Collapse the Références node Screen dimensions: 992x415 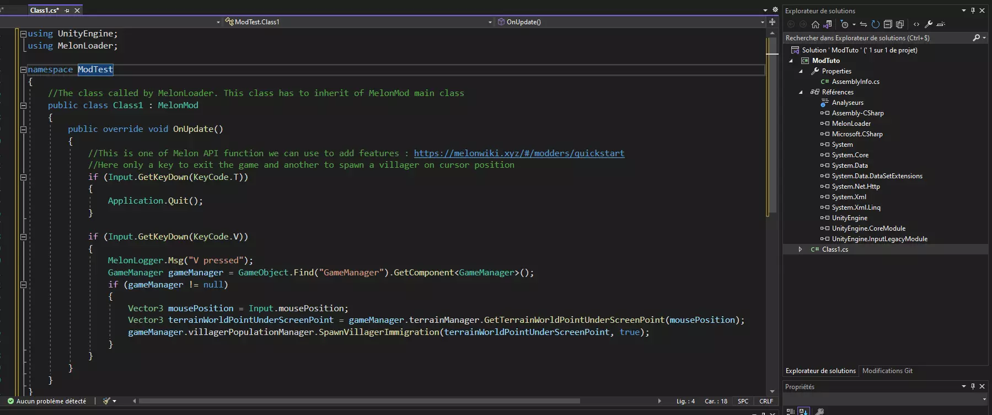click(x=801, y=92)
